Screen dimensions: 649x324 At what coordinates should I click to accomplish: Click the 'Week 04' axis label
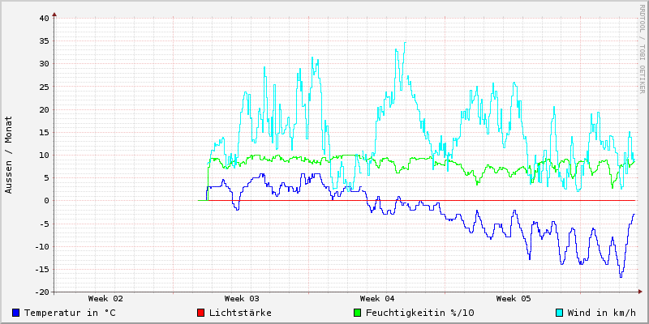coord(377,298)
